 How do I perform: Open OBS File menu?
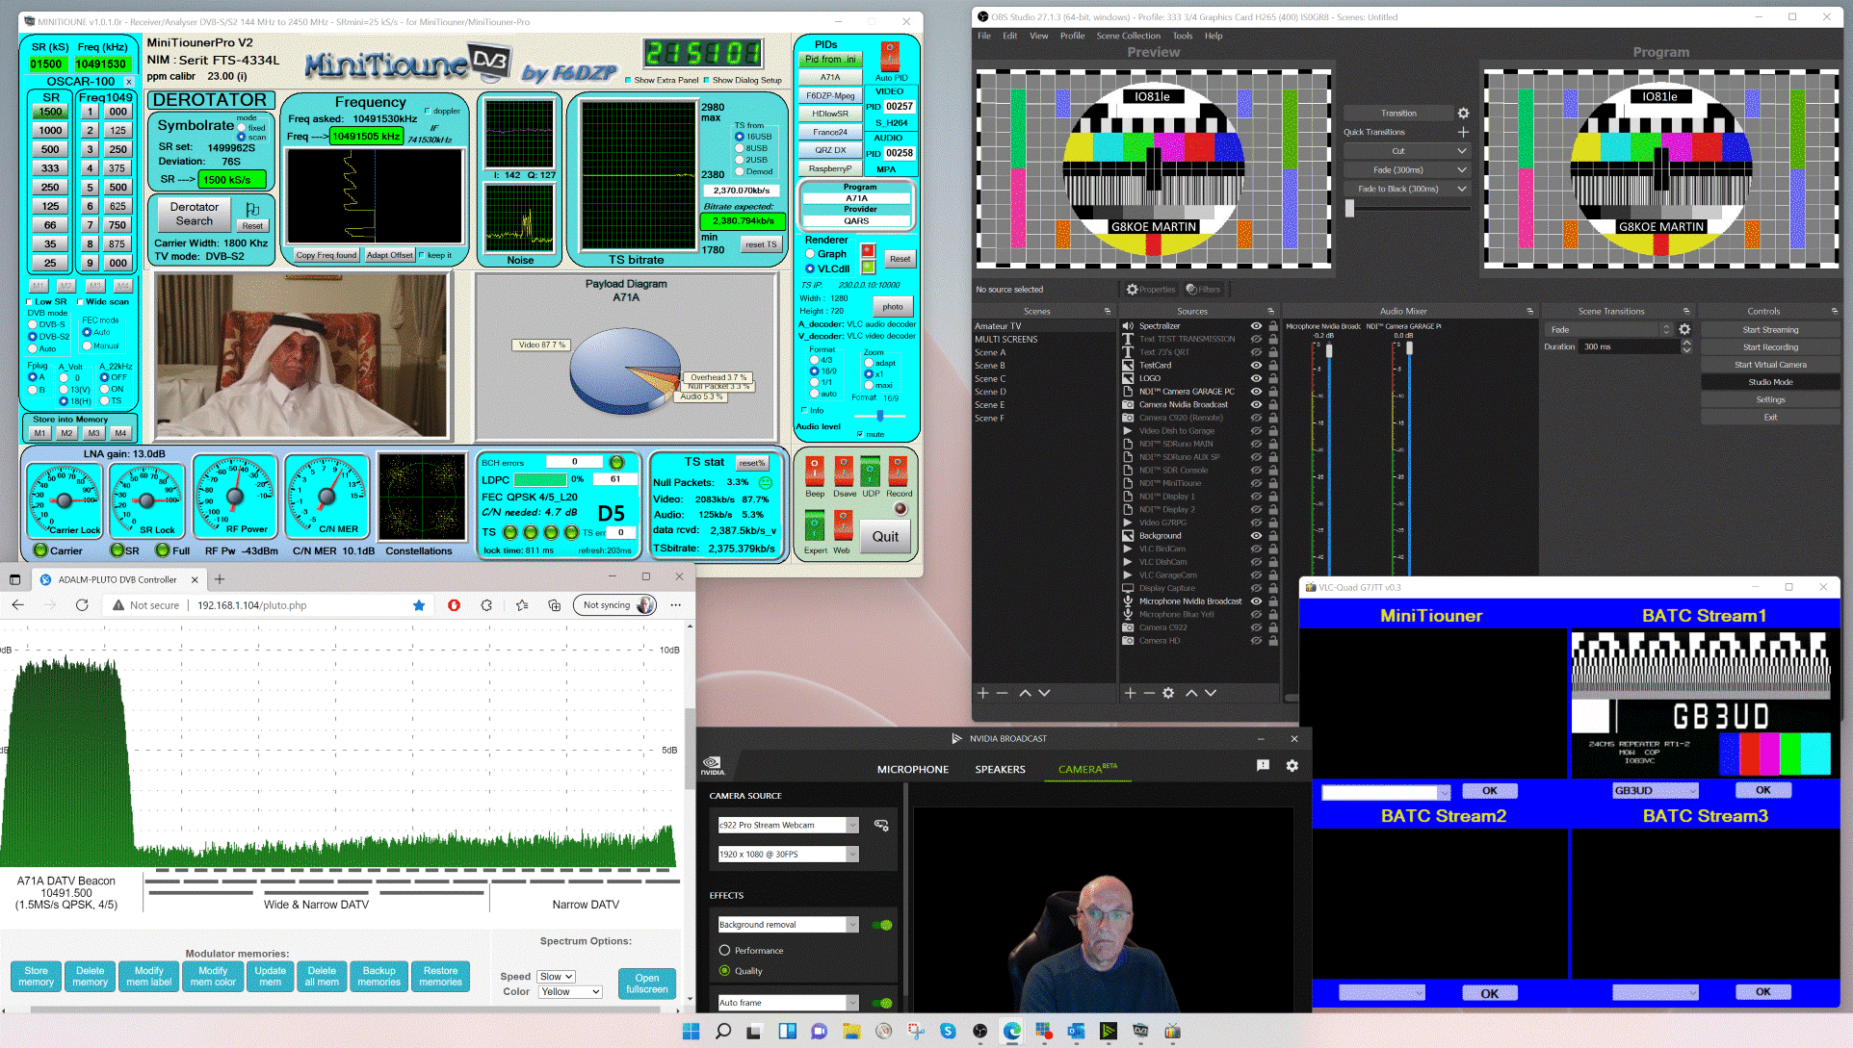[983, 36]
